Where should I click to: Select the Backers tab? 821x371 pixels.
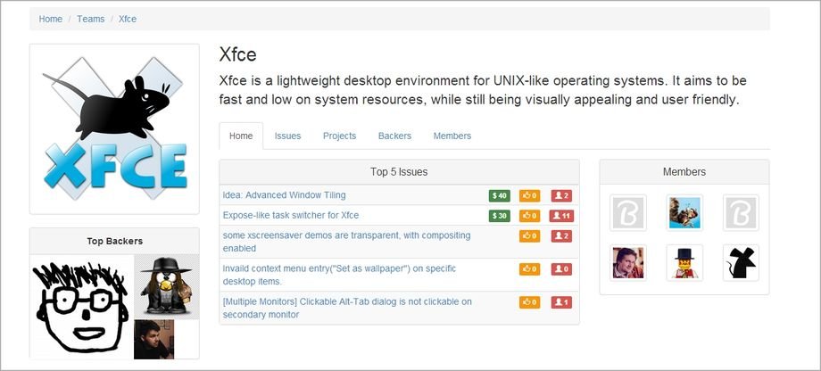(x=394, y=136)
